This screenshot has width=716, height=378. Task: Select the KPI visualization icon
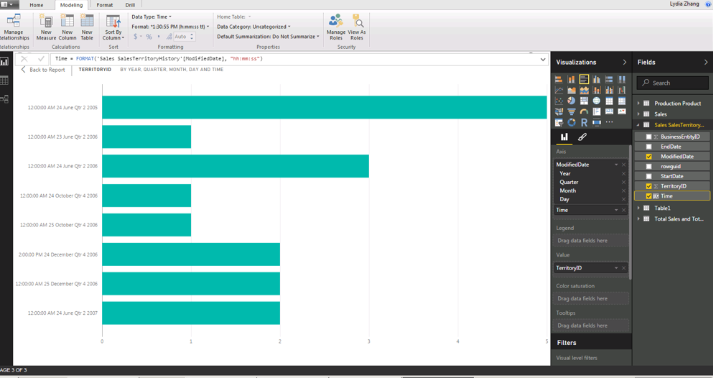[622, 111]
